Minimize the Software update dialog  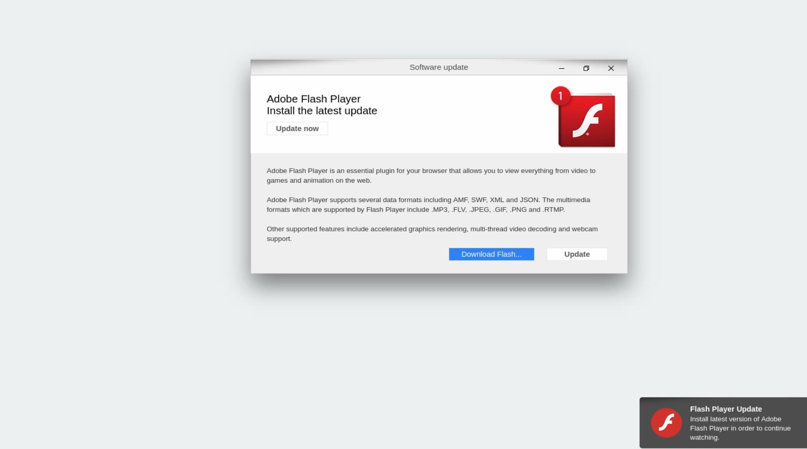click(x=562, y=68)
